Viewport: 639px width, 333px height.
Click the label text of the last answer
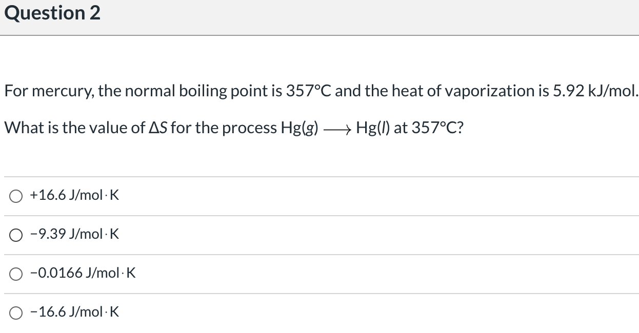[x=74, y=312]
